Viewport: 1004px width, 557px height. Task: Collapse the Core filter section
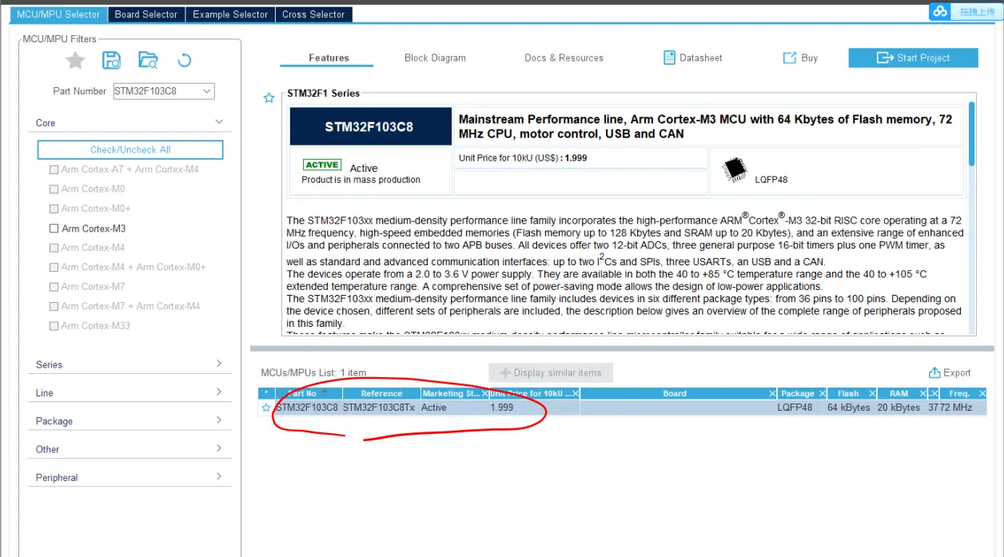[219, 122]
